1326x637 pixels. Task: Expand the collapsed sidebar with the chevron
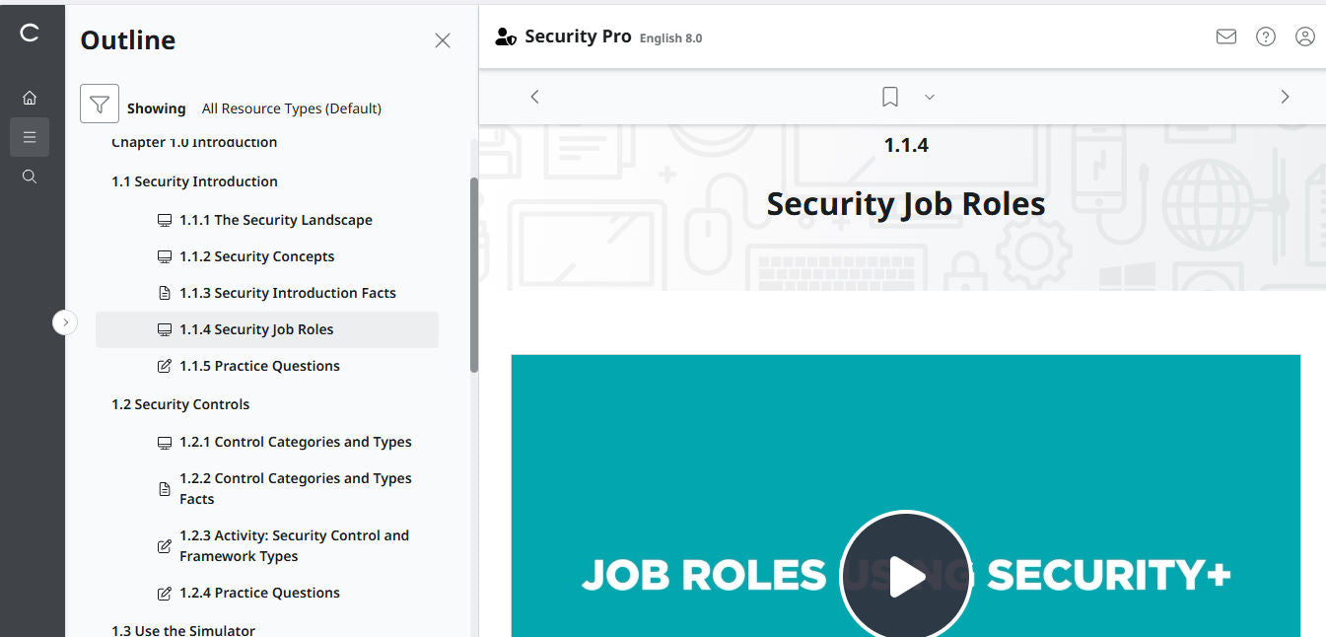click(65, 321)
